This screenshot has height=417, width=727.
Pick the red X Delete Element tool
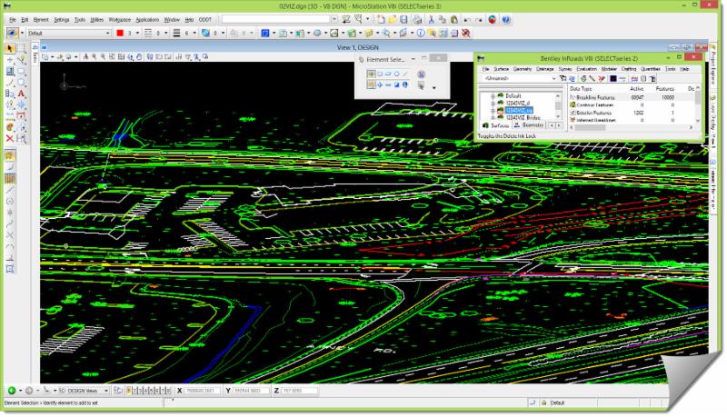10,138
